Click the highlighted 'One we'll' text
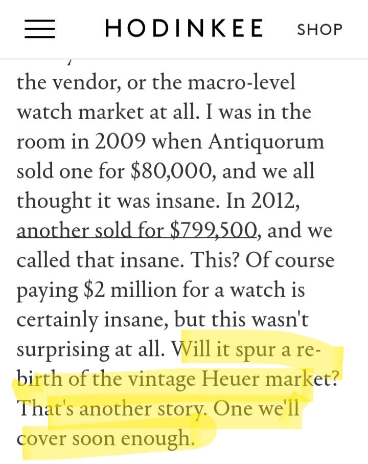 [256, 408]
